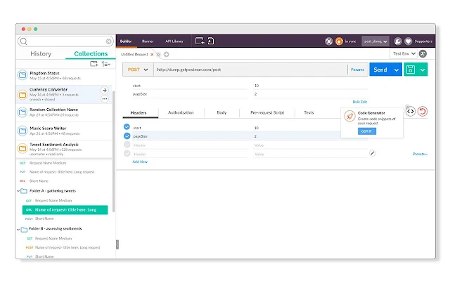Image resolution: width=450 pixels, height=281 pixels.
Task: Click the search magnifier icon in sidebar
Action: click(24, 41)
